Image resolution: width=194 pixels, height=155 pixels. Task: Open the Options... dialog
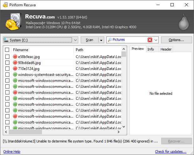click(x=176, y=40)
